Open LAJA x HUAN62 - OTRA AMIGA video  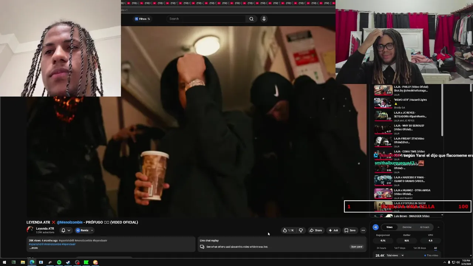412,192
